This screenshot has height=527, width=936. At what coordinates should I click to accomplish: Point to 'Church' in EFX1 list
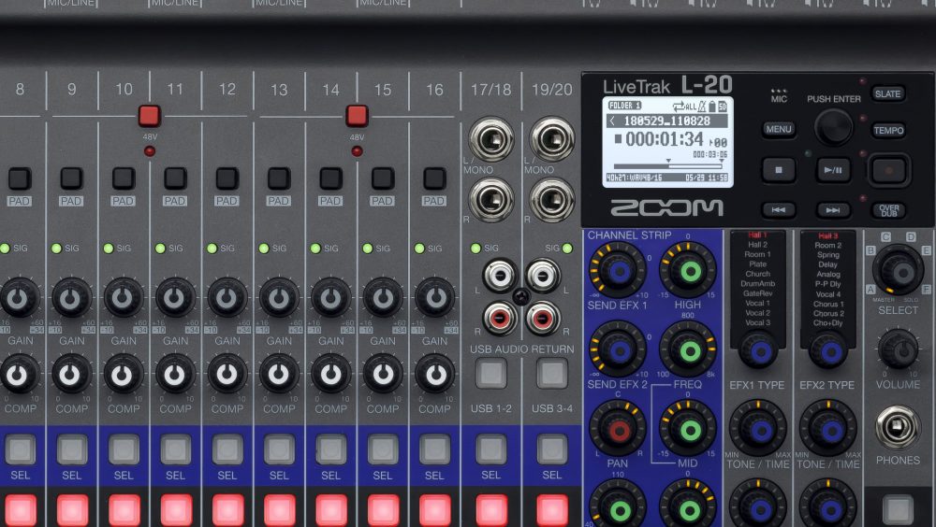757,274
